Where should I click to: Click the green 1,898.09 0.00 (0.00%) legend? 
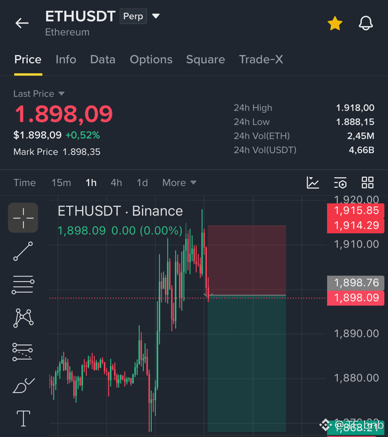tap(120, 231)
